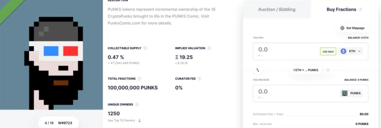
Task: Select the Buy Fractions tab
Action: coord(341,10)
